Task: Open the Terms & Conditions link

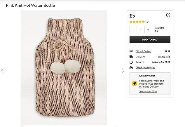Action: point(148,91)
